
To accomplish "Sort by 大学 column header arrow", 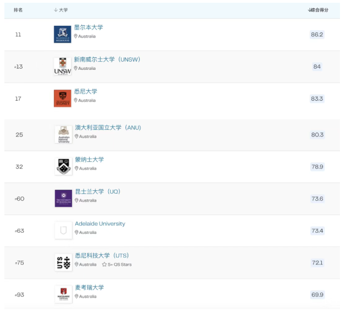I will [x=56, y=10].
